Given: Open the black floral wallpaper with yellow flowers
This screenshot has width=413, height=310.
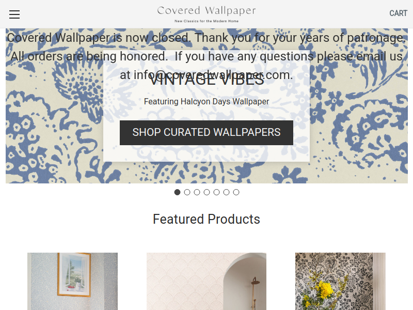Looking at the screenshot, I should (340, 281).
